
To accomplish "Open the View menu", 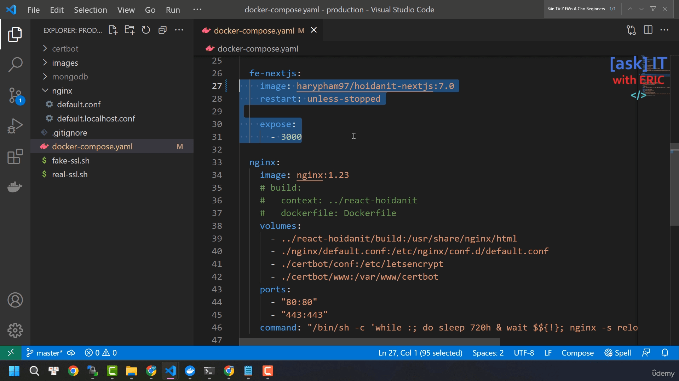I will pos(126,10).
